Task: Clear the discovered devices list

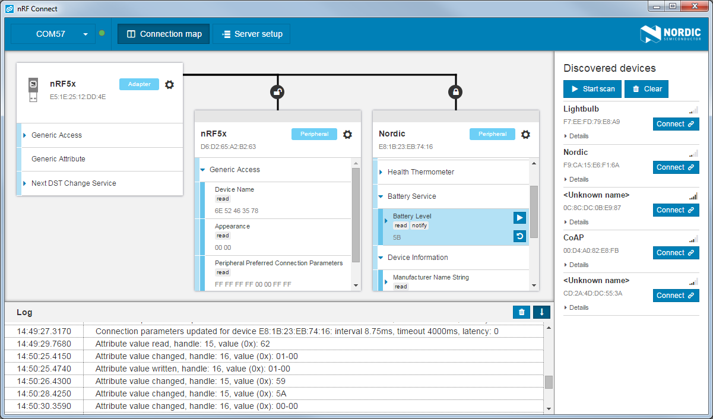Action: pos(647,89)
